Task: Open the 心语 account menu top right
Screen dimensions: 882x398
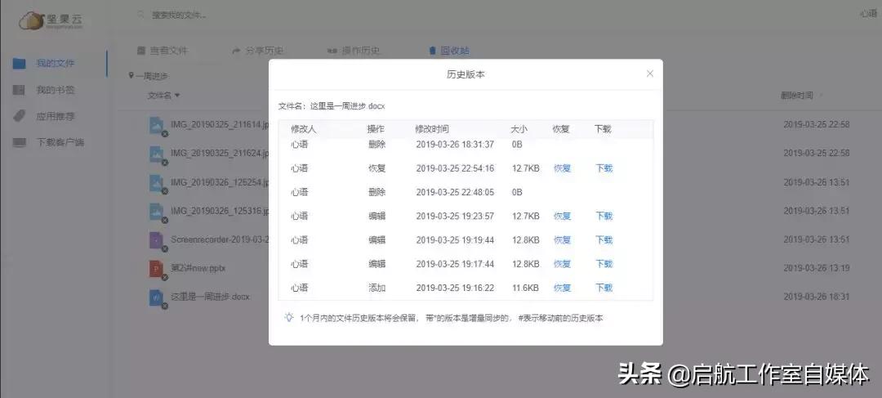Action: click(x=868, y=14)
